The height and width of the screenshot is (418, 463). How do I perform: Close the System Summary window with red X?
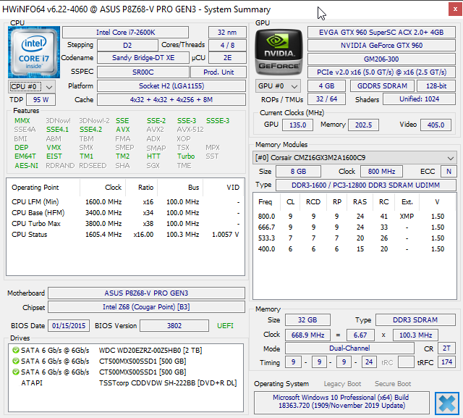pos(455,9)
